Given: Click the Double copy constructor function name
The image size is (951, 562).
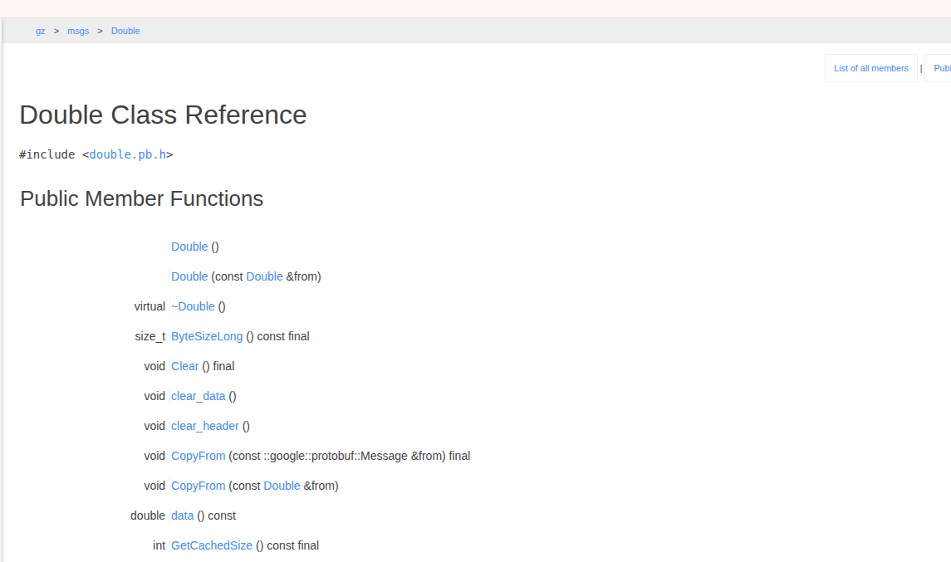Looking at the screenshot, I should click(x=189, y=276).
